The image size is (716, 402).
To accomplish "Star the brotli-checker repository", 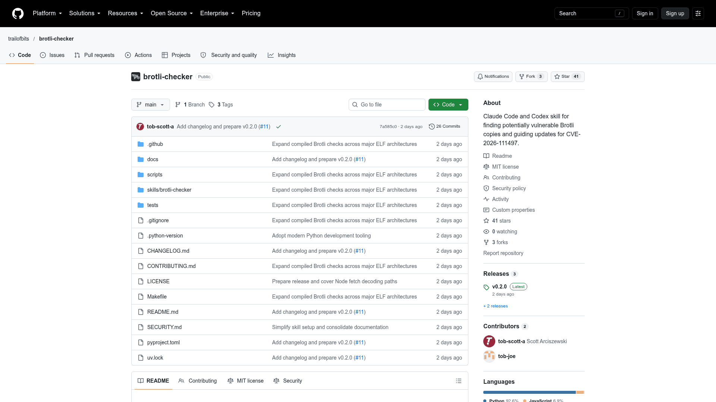I will pyautogui.click(x=568, y=77).
